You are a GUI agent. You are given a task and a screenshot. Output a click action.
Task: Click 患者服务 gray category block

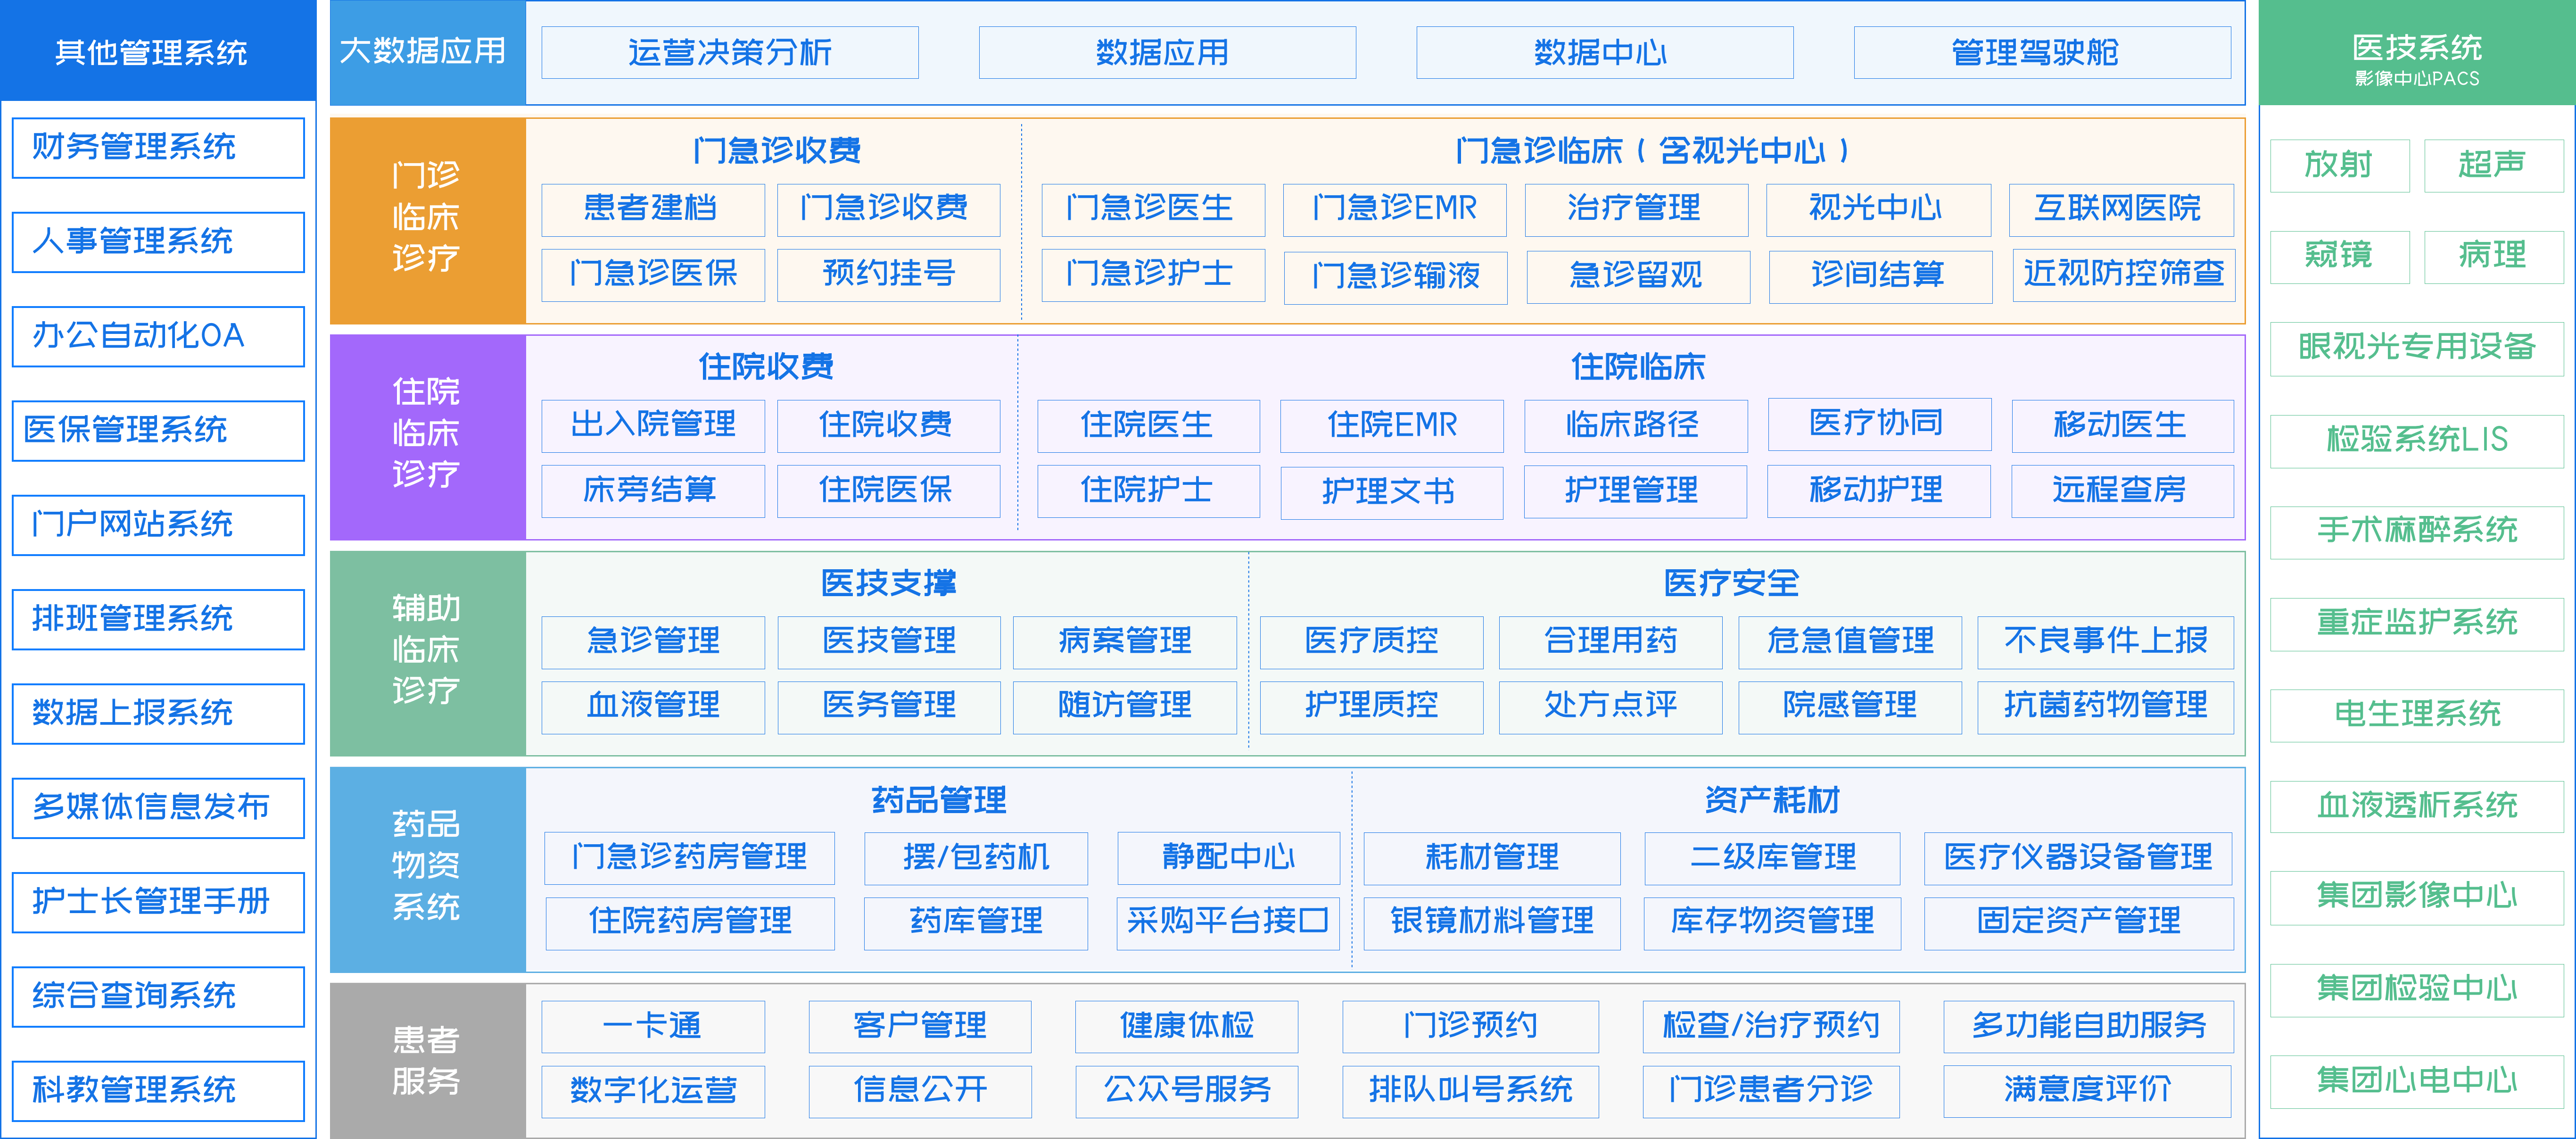(427, 1061)
